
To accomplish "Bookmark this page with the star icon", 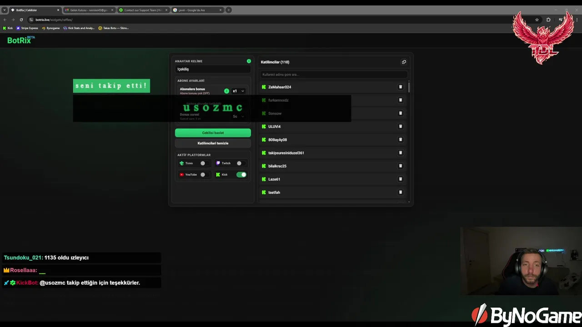I will point(537,20).
